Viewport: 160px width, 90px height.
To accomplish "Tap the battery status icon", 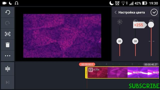I will coord(144,3).
